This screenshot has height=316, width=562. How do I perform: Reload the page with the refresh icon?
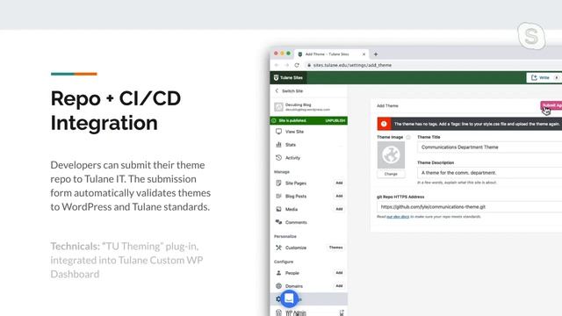(297, 65)
